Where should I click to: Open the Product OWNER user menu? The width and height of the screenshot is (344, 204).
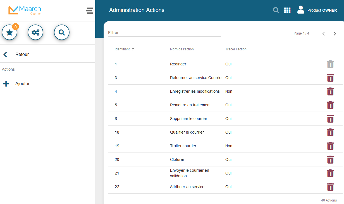317,10
